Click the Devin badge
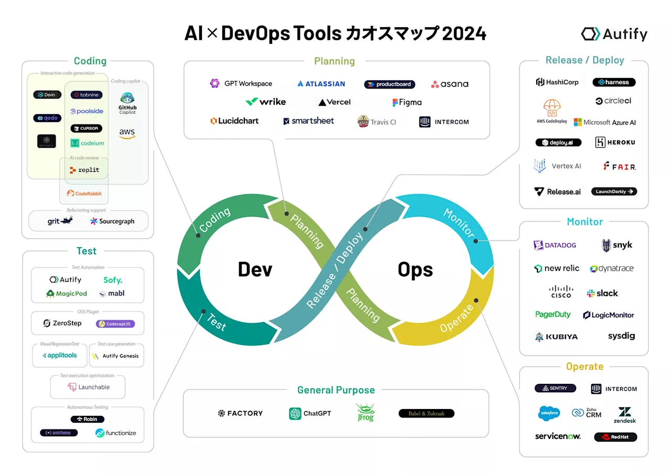Screen dimensions: 671x474 (x=47, y=95)
